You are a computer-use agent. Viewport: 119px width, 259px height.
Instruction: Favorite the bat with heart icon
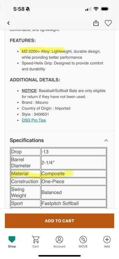[x=108, y=23]
